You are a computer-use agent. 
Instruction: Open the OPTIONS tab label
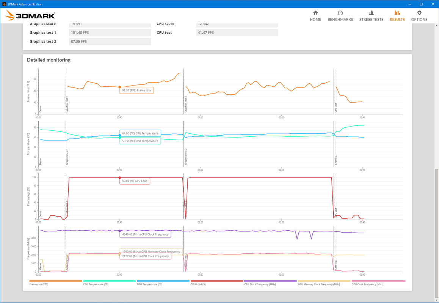point(419,20)
